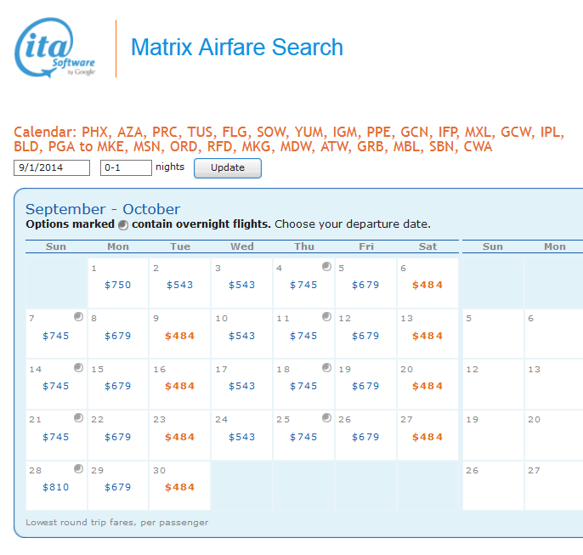Open the Matrix Airfare Search heading link

click(x=237, y=48)
